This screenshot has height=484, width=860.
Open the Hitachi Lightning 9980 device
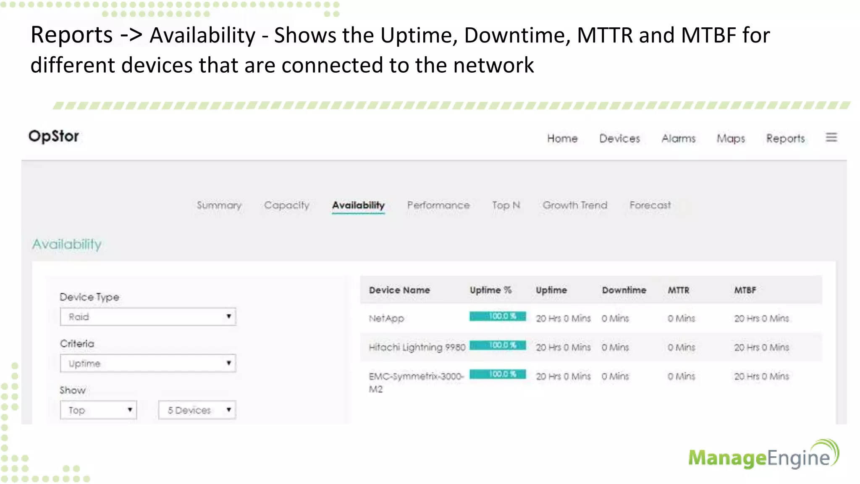(417, 347)
